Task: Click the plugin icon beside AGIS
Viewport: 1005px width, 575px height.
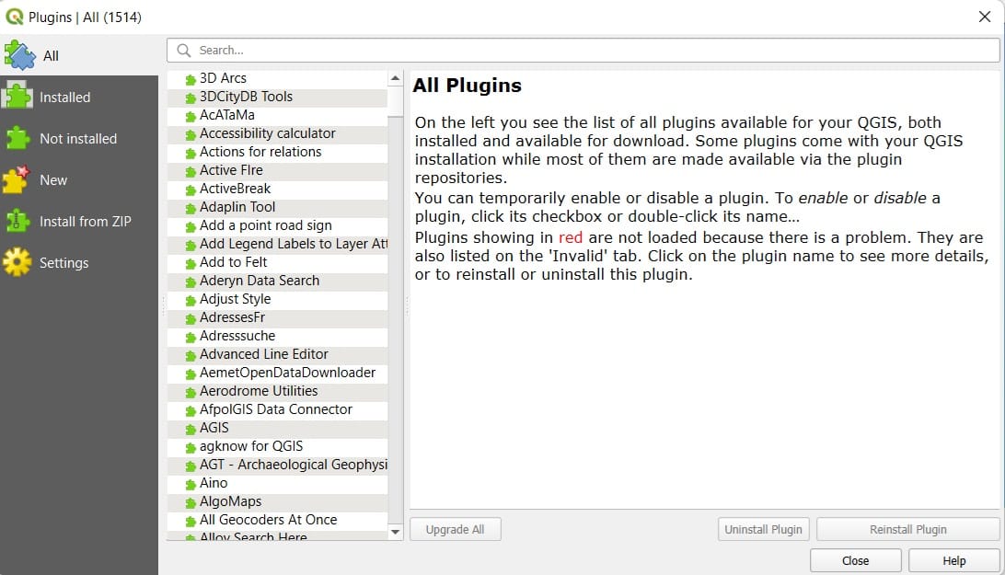Action: tap(191, 430)
